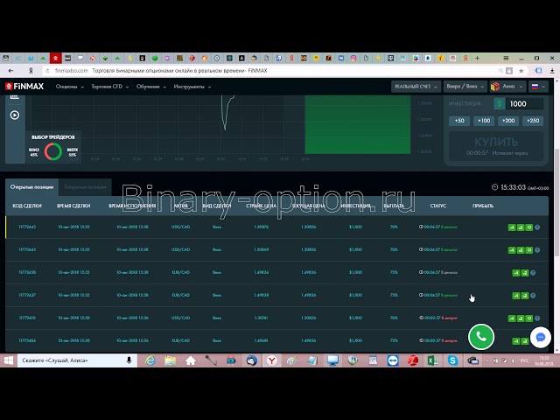
Task: Open the 'Реальный счет' account dropdown
Action: tap(413, 87)
